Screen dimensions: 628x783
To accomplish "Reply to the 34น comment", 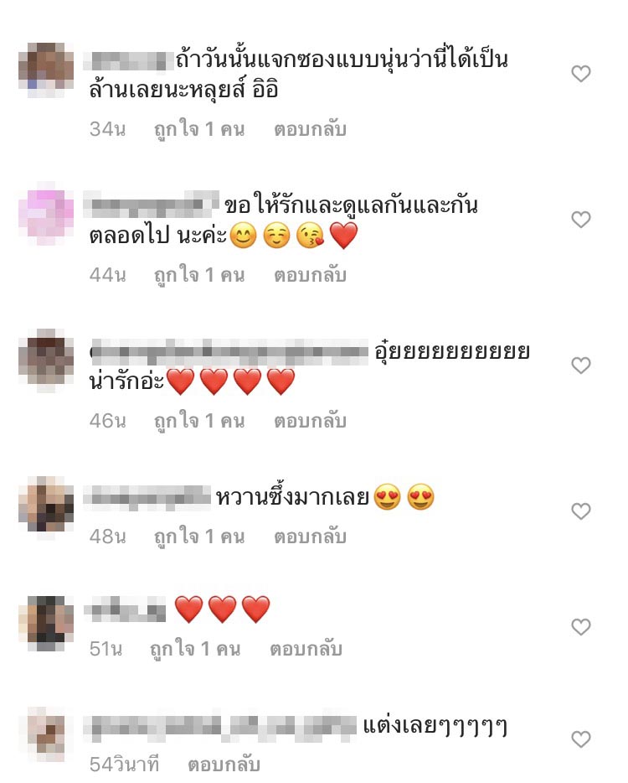I will coord(310,129).
